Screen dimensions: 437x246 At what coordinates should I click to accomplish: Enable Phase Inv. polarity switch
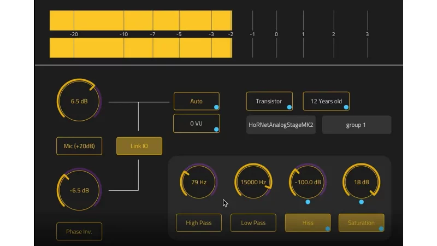(x=79, y=232)
